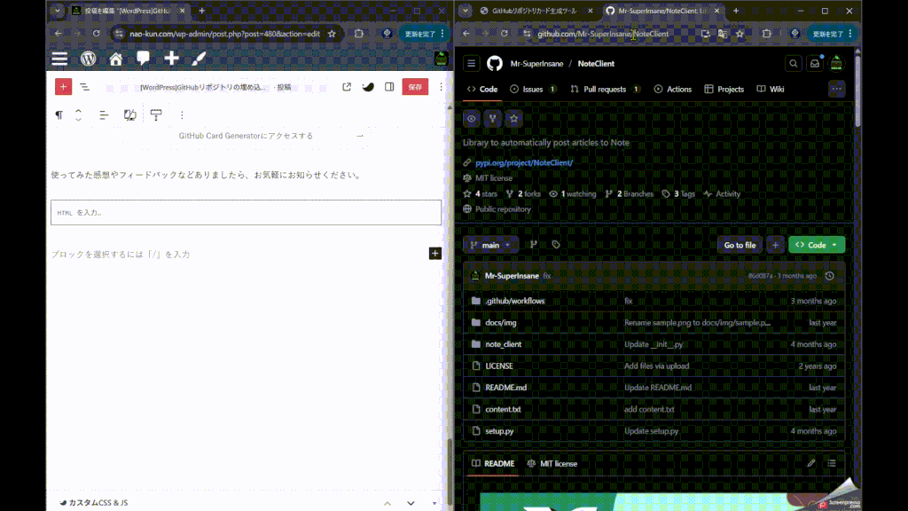The image size is (908, 511).
Task: Open the GitHub notifications inbox icon
Action: click(x=815, y=64)
